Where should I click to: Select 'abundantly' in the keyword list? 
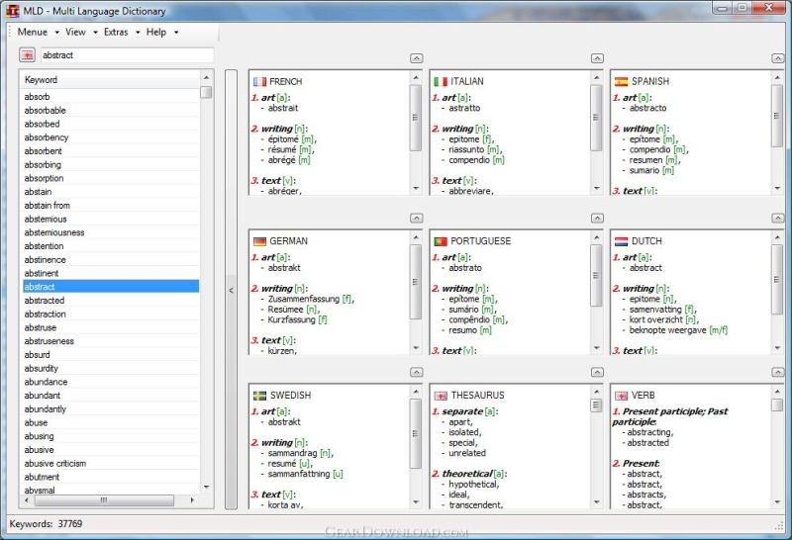pyautogui.click(x=111, y=409)
